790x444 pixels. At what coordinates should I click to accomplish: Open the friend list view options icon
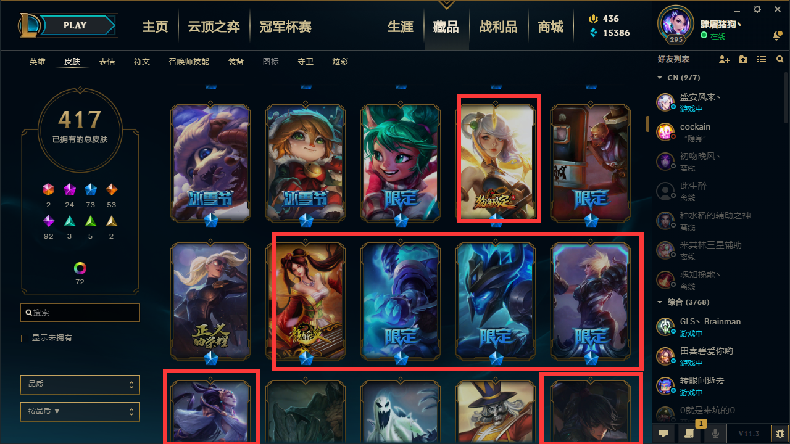pyautogui.click(x=762, y=60)
